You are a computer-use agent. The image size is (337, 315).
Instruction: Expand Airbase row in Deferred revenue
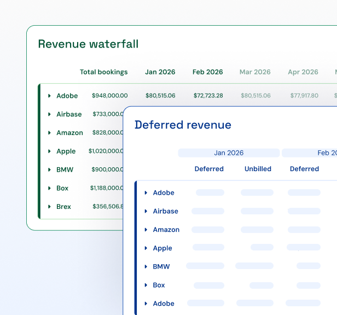click(x=146, y=211)
